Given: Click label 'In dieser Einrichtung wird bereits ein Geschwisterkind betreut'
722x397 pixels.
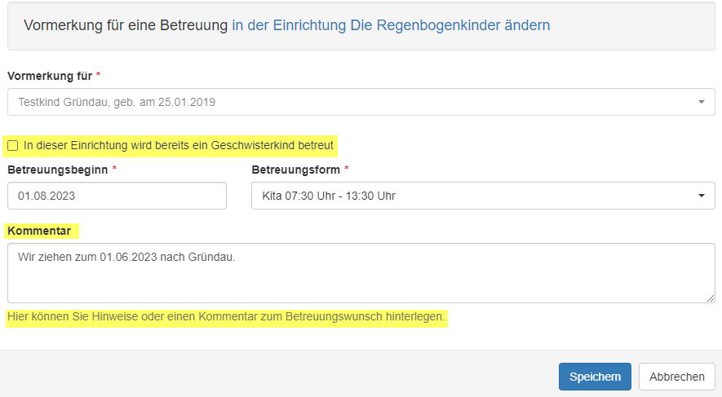Looking at the screenshot, I should coord(178,146).
